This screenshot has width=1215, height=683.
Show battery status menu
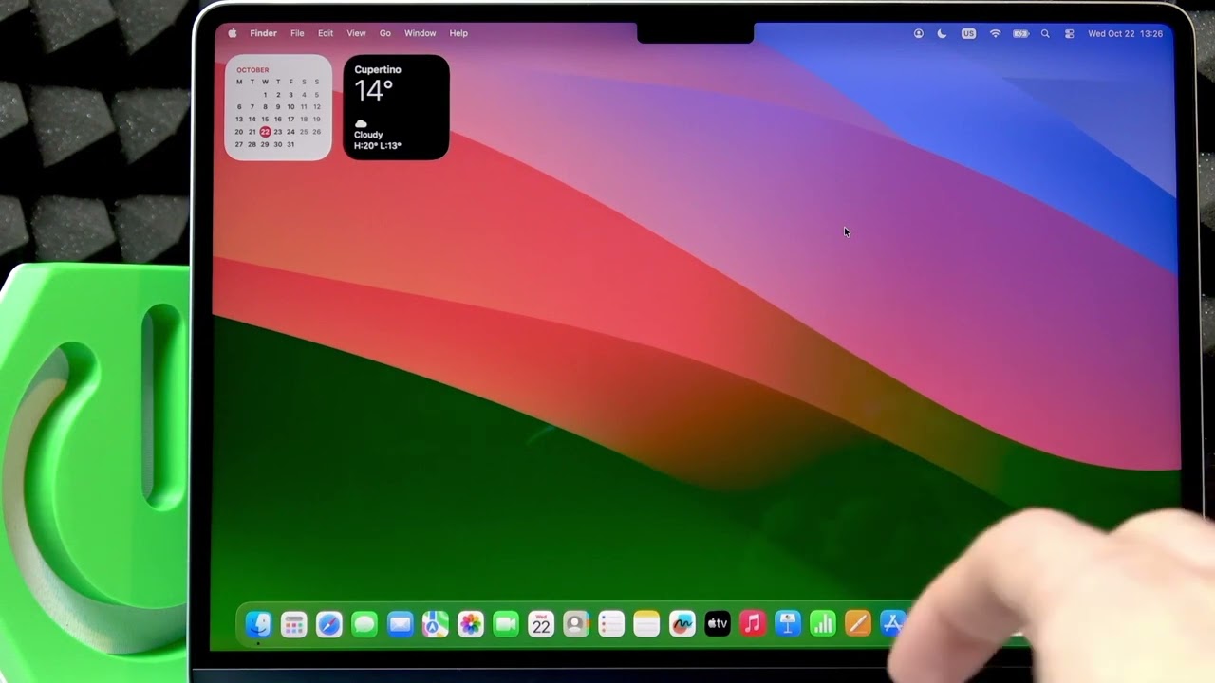(1020, 33)
